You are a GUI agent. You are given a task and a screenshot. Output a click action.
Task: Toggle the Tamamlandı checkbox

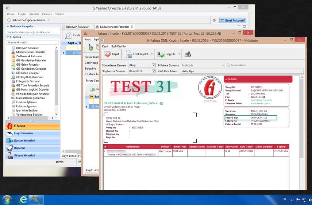point(228,65)
